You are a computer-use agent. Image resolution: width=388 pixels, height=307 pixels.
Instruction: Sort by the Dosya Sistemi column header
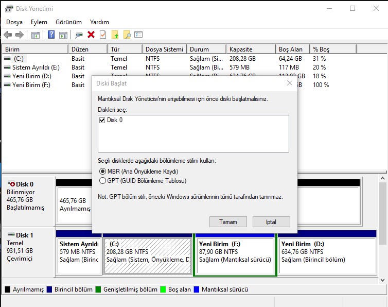tap(164, 49)
